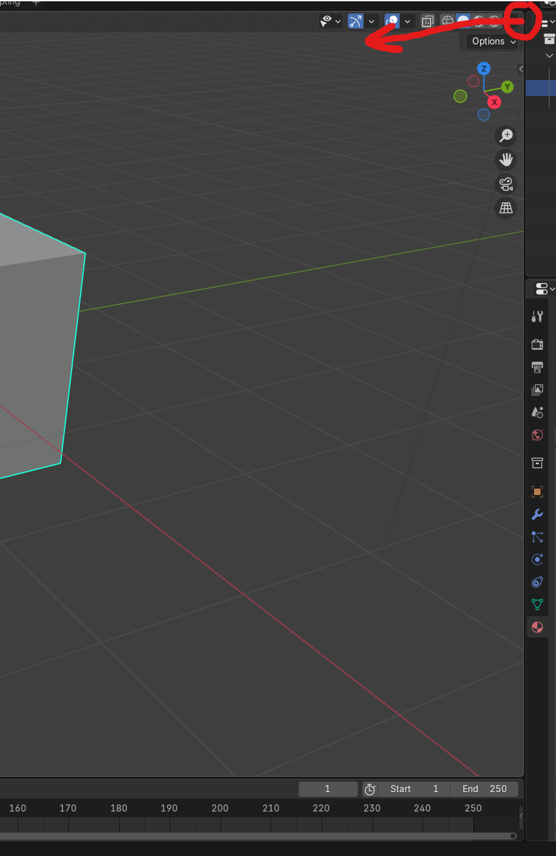Image resolution: width=556 pixels, height=856 pixels.
Task: Open the Object Constraints tab
Action: (537, 582)
